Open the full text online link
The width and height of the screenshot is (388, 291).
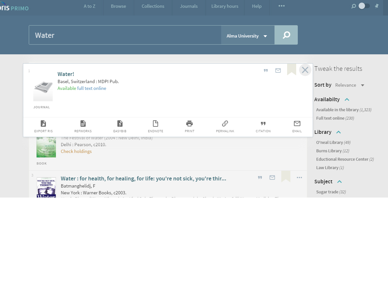[x=92, y=88]
